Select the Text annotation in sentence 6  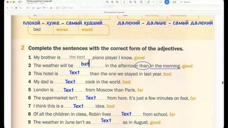[x=90, y=98]
